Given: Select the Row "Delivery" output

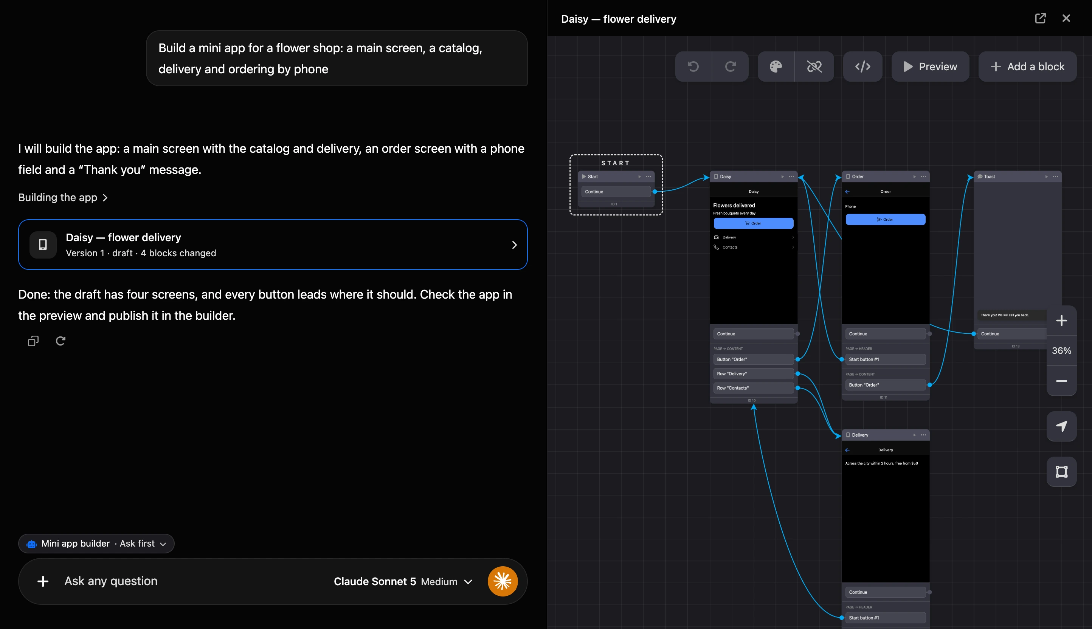Looking at the screenshot, I should [x=754, y=374].
